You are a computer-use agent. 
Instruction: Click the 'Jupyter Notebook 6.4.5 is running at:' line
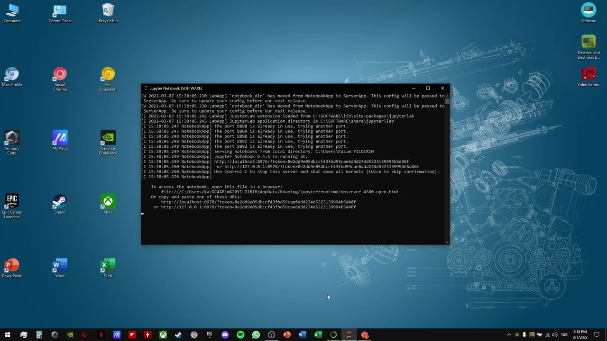(x=224, y=156)
